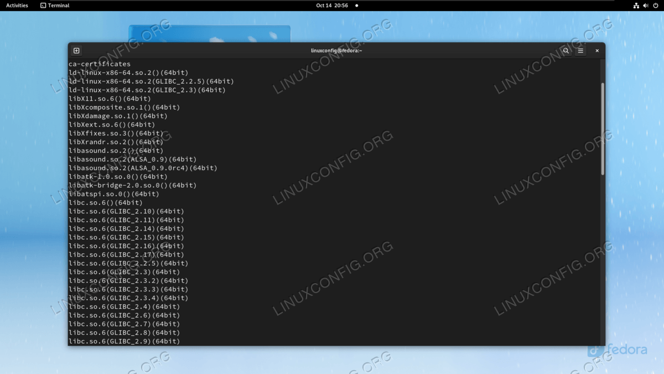The height and width of the screenshot is (374, 664).
Task: Click the libXcomposite.so.1()(64bit) line
Action: pos(124,107)
